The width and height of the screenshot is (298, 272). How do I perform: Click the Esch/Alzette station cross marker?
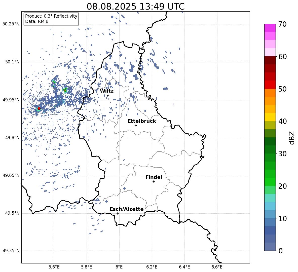pyautogui.click(x=118, y=213)
